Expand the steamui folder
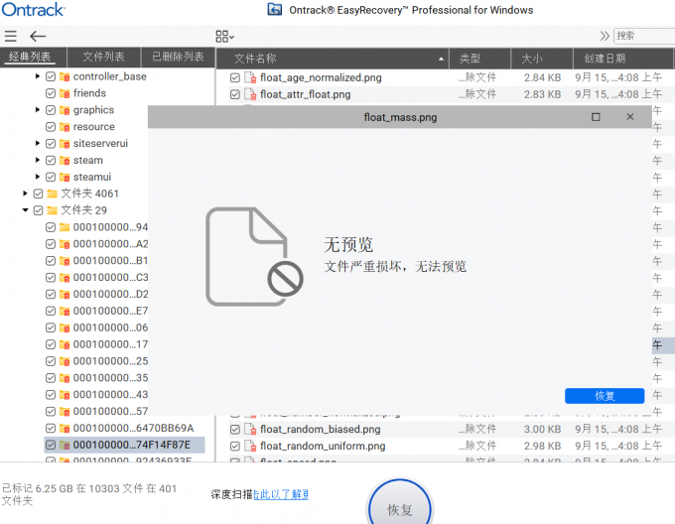Viewport: 675px width, 524px height. [x=38, y=177]
